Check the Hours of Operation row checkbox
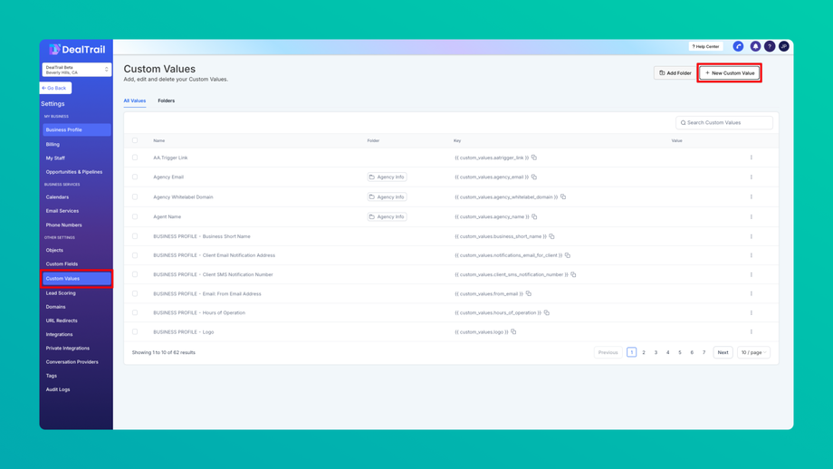This screenshot has height=469, width=833. [x=135, y=313]
